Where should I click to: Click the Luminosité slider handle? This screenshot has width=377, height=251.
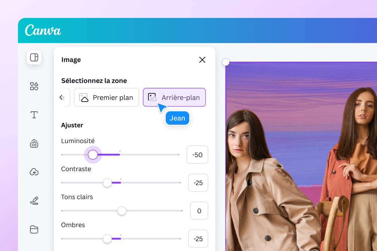tap(93, 155)
